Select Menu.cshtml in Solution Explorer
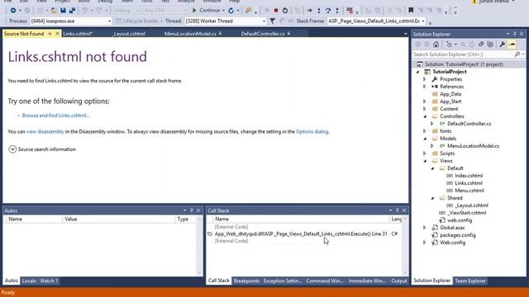529x297 pixels. [469, 191]
